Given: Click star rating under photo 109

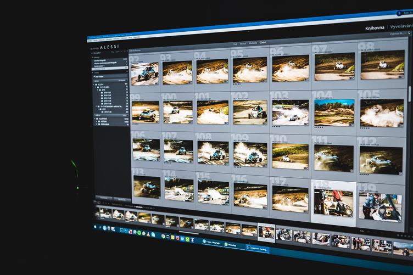Looking at the screenshot, I should [x=237, y=167].
